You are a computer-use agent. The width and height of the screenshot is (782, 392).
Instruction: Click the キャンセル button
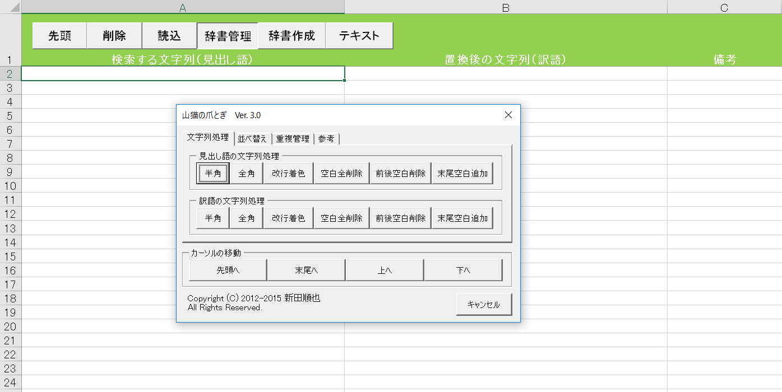tap(484, 305)
